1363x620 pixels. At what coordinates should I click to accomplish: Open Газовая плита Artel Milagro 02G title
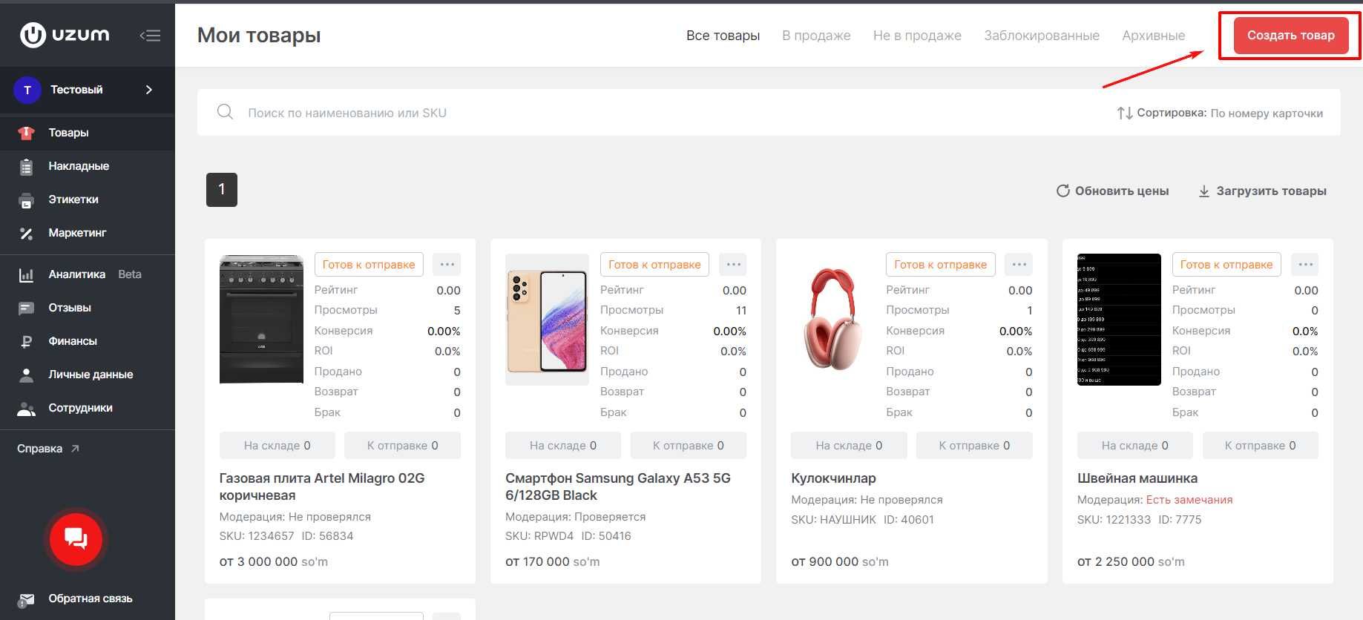pos(322,487)
